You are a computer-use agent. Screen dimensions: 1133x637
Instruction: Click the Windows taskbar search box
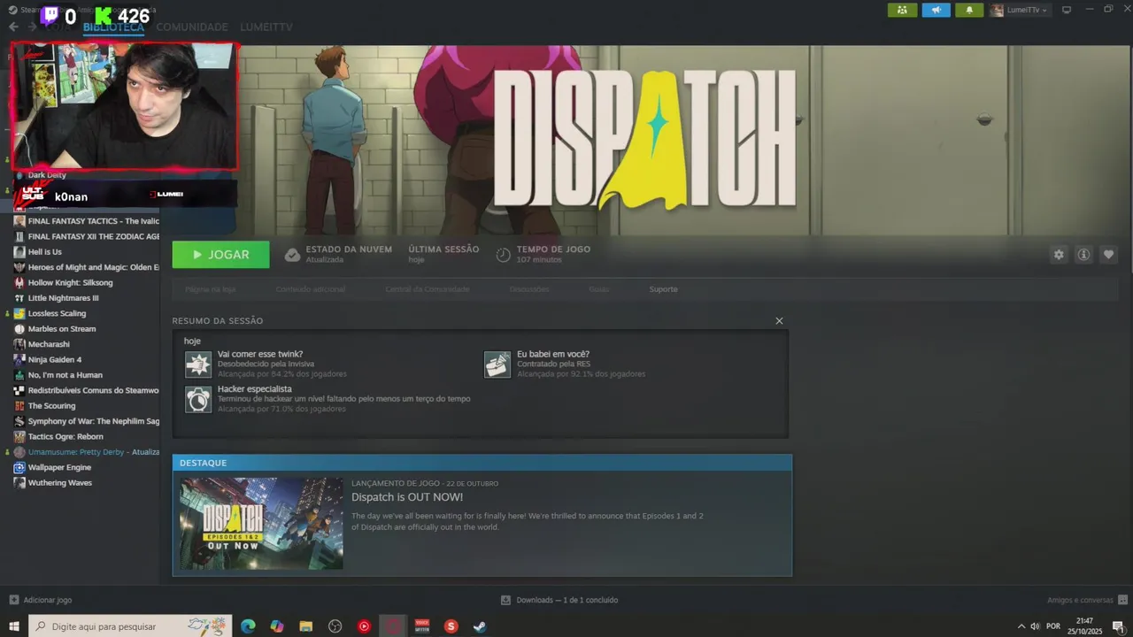(130, 626)
